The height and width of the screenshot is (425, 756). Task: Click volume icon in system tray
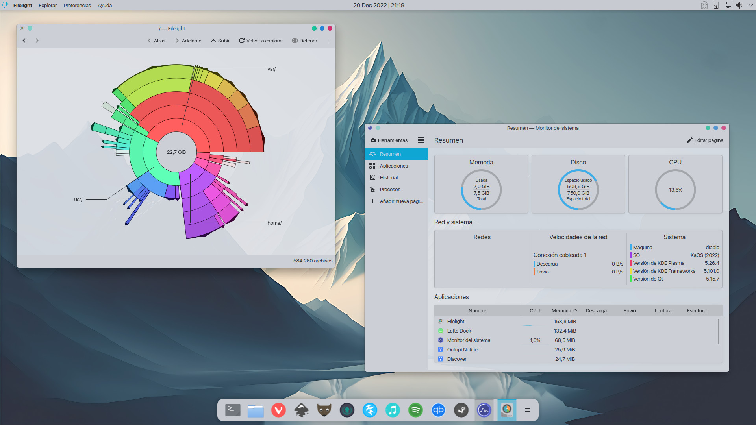[x=739, y=5]
